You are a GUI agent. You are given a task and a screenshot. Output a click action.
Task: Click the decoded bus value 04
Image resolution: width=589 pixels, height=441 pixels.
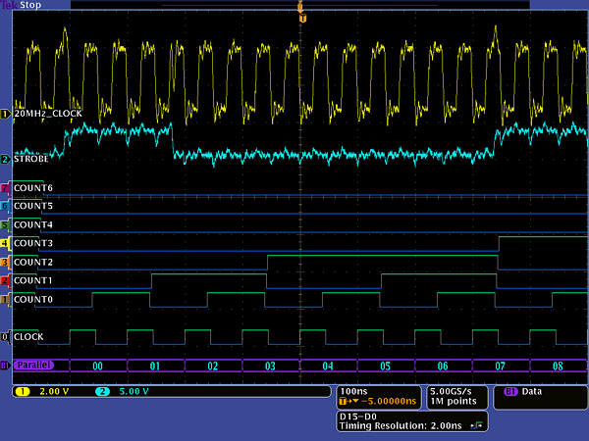coord(328,366)
